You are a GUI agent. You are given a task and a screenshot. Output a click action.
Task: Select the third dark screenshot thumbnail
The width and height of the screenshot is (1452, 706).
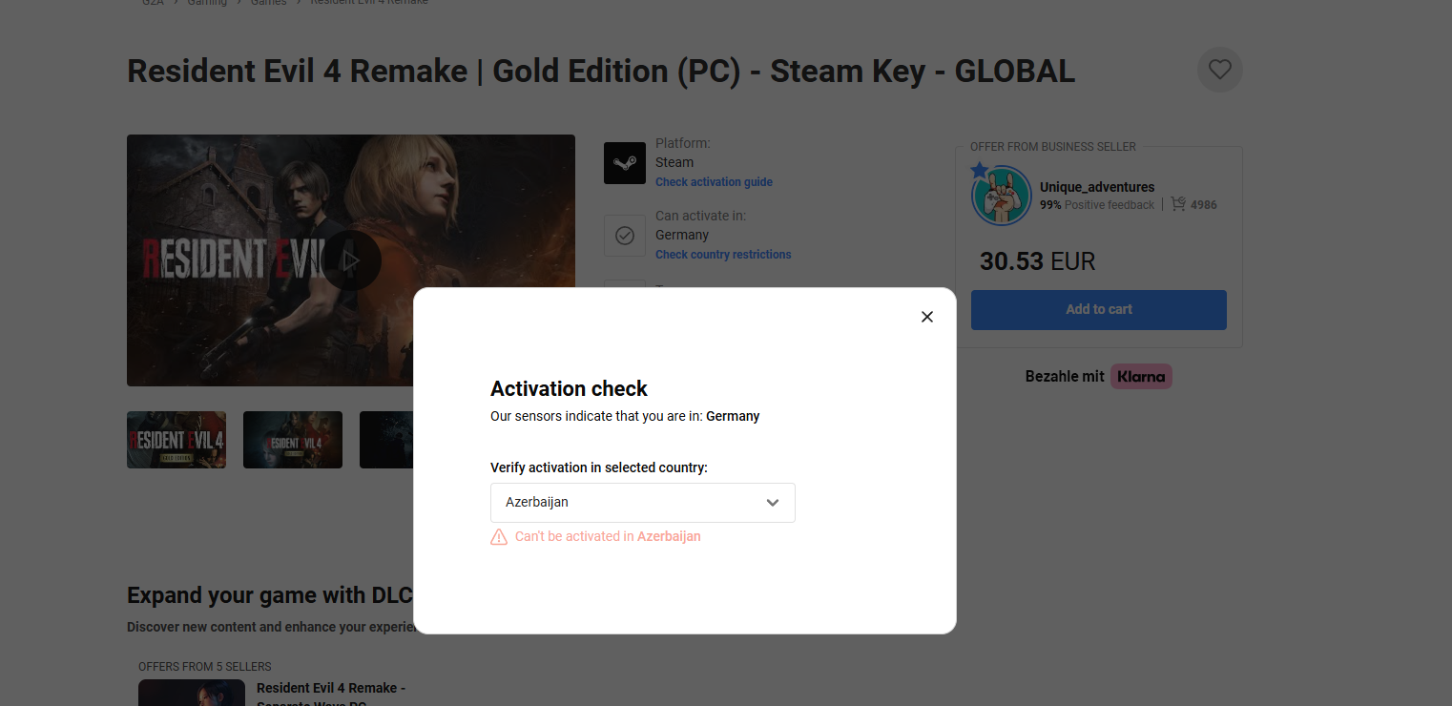pyautogui.click(x=385, y=440)
